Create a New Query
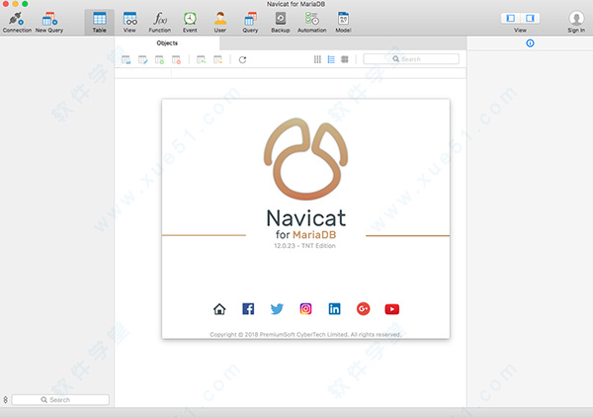 (49, 22)
